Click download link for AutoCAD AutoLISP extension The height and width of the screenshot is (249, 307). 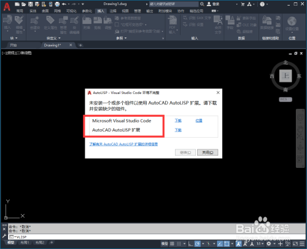pyautogui.click(x=178, y=130)
